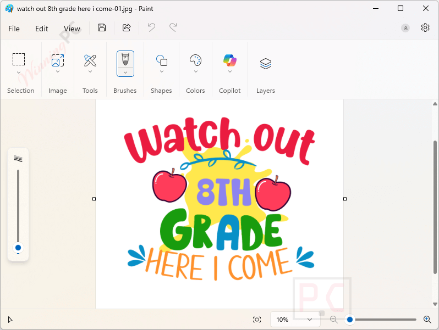The width and height of the screenshot is (439, 330).
Task: Click the brush thickness icon above slider
Action: pos(18,159)
